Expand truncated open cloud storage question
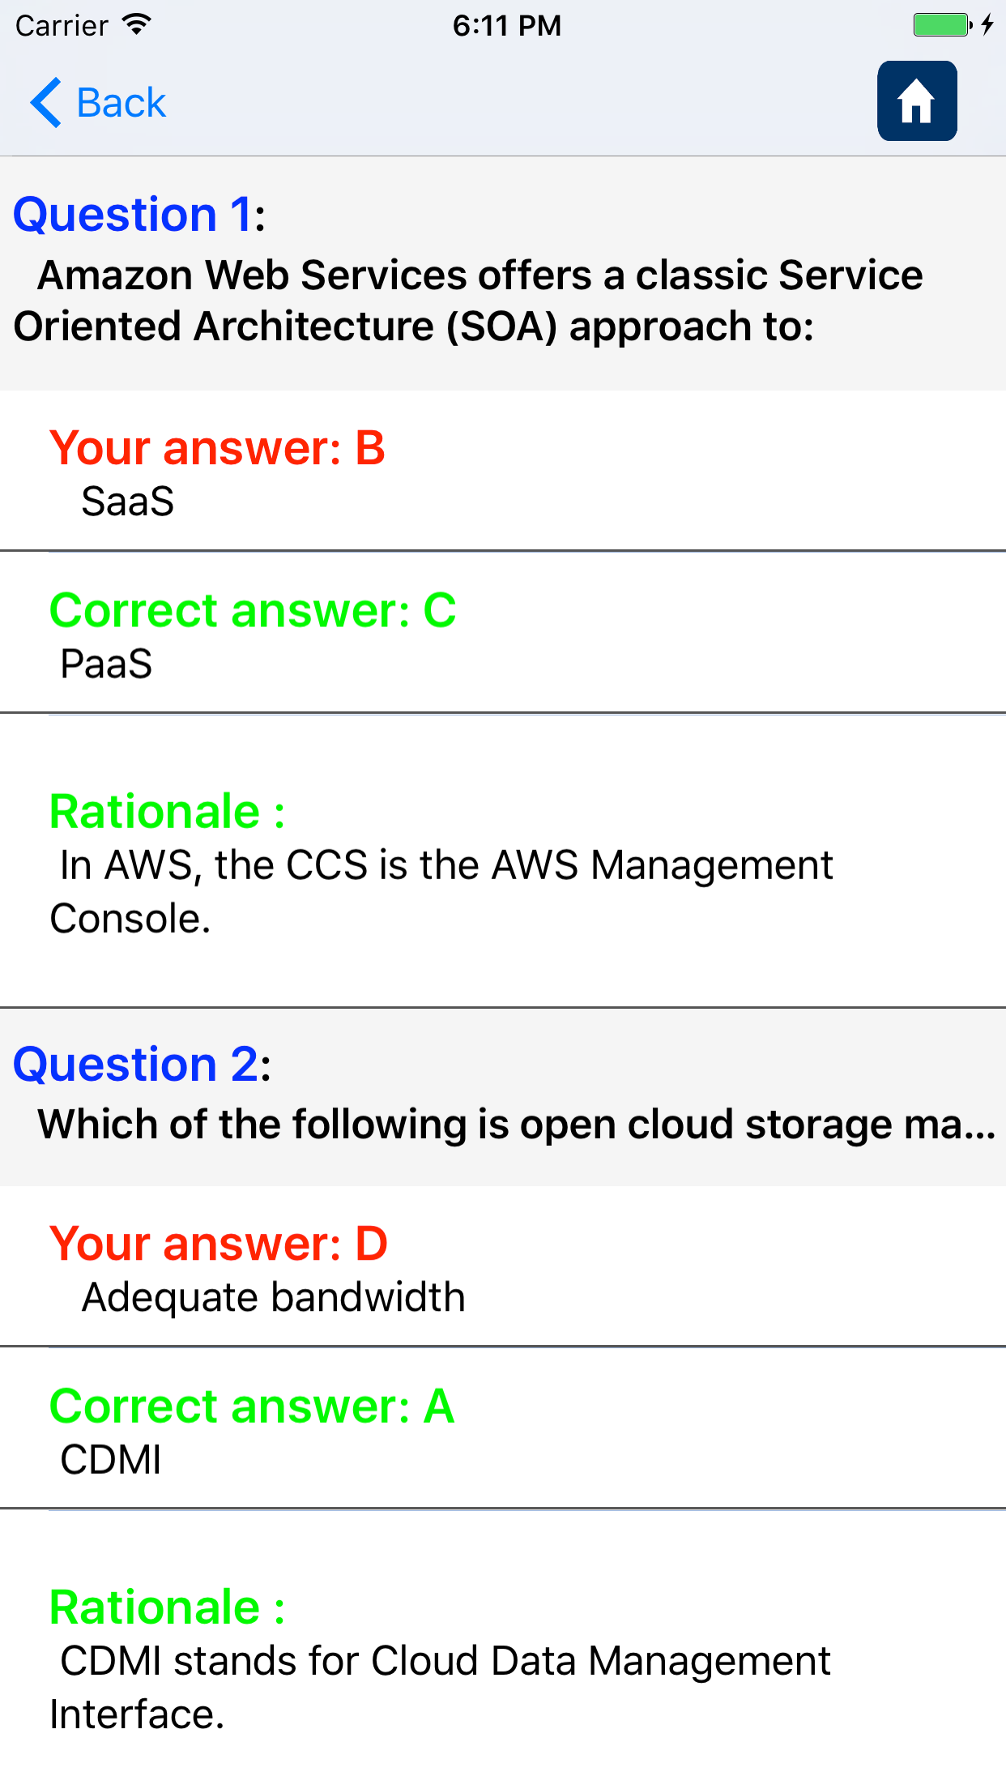The height and width of the screenshot is (1789, 1006). (x=516, y=1125)
